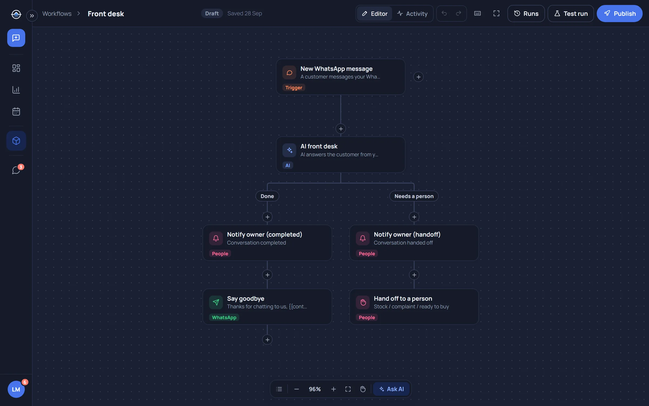Viewport: 649px width, 406px height.
Task: Toggle the pan hand tool in bottom toolbar
Action: 363,389
